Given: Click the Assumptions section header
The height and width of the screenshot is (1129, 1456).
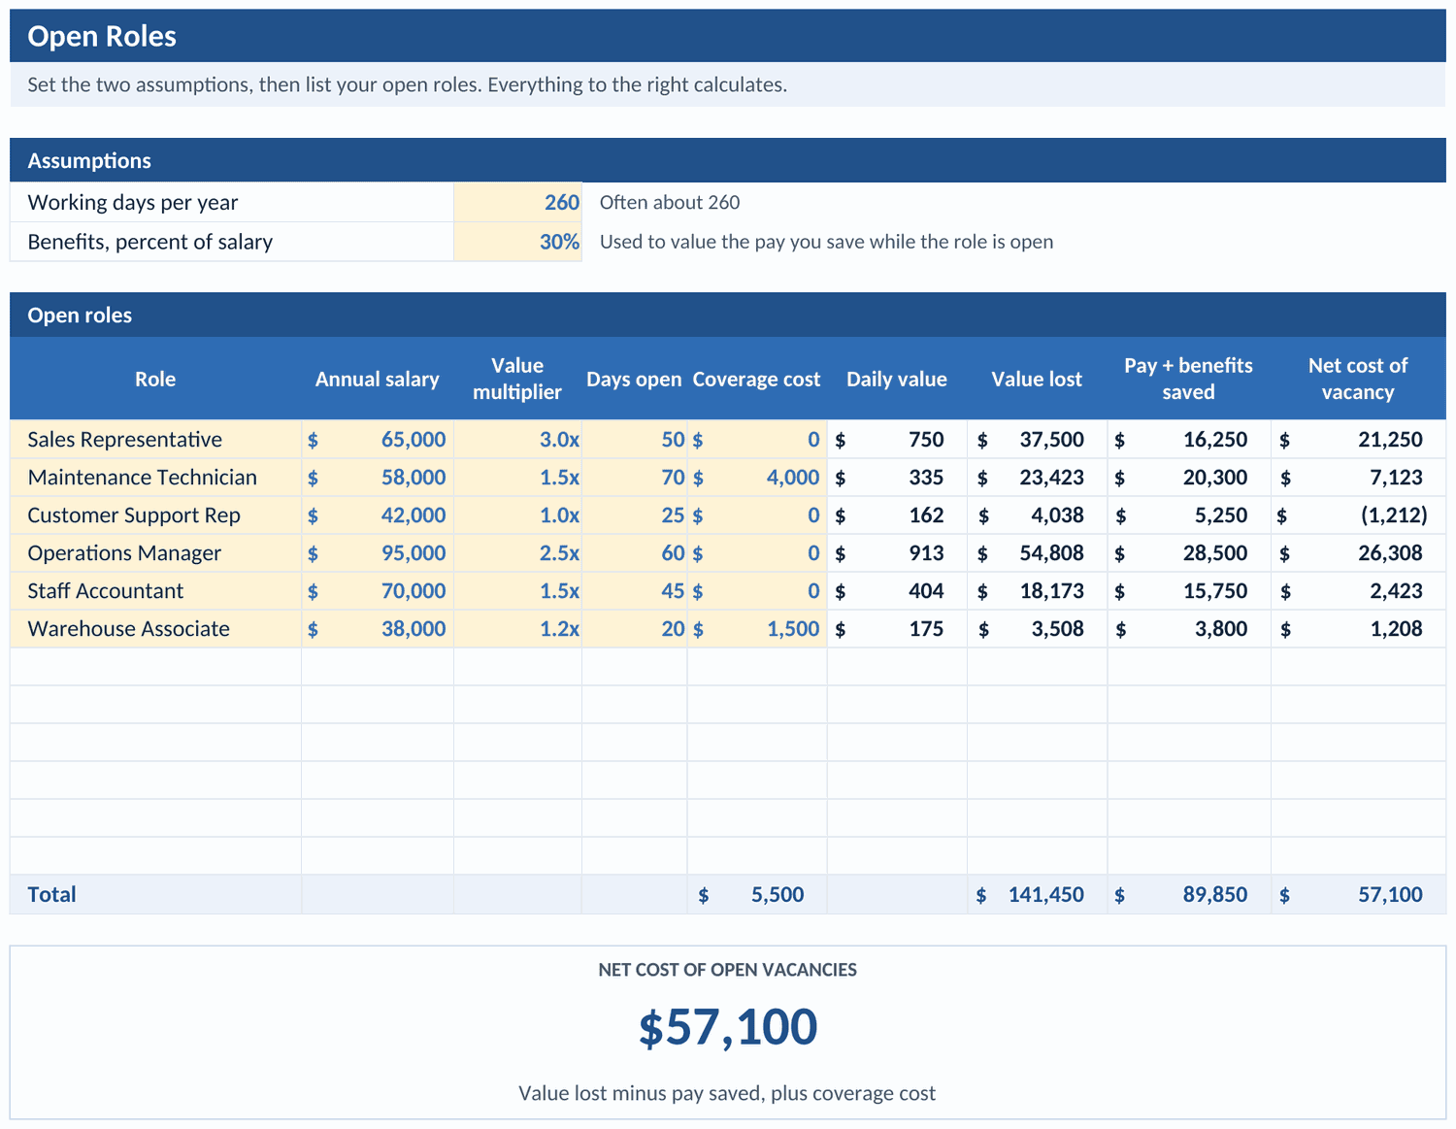Looking at the screenshot, I should pyautogui.click(x=728, y=160).
